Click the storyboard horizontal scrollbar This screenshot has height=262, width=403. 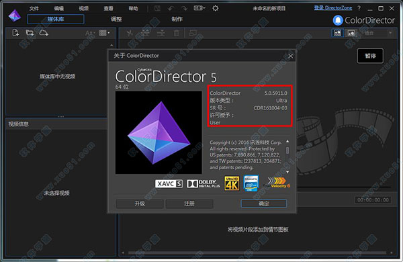pos(257,253)
